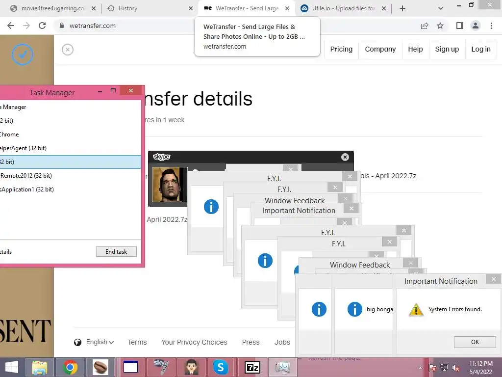This screenshot has height=377, width=502.
Task: Open clock showing 11:12 PM
Action: (481, 368)
